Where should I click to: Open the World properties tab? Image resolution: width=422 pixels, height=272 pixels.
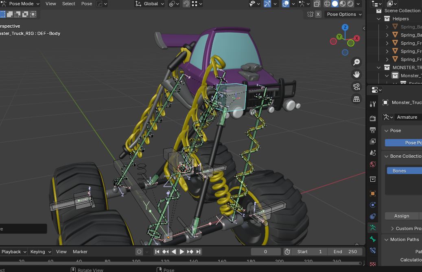click(373, 164)
